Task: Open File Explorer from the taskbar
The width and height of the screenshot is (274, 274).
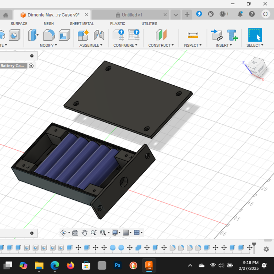Action: pos(39,265)
